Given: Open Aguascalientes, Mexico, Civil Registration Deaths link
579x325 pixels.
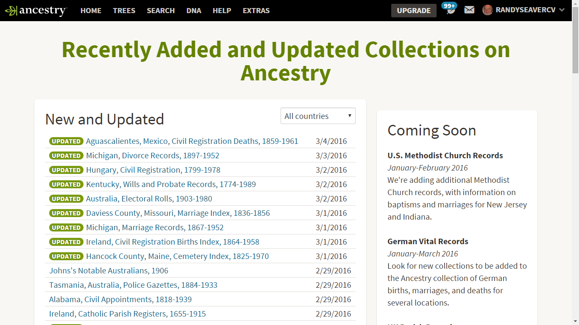Looking at the screenshot, I should point(192,141).
